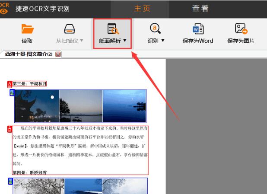This screenshot has height=194, width=267.
Task: Click the 从扫描仪 scanner icon
Action: 70,29
